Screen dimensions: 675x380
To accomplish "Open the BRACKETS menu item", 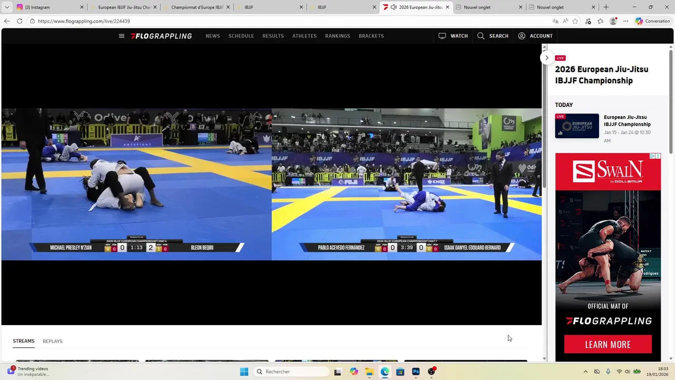I will (371, 36).
